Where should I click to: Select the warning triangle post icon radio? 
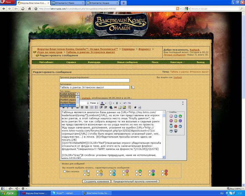(124, 174)
